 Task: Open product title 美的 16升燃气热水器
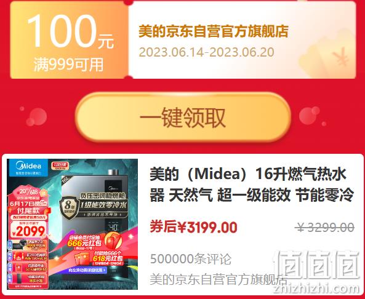click(252, 185)
